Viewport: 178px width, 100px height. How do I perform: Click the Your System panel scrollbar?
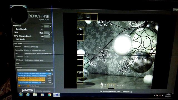click(x=55, y=55)
